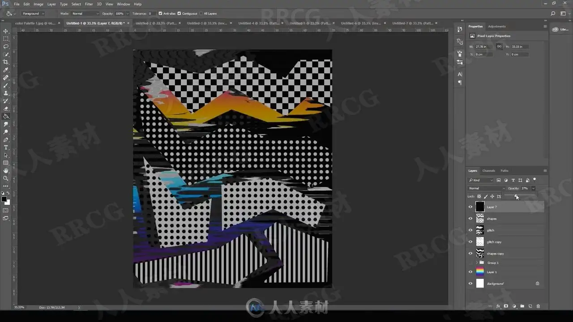Select the Crop tool
573x322 pixels.
6,62
